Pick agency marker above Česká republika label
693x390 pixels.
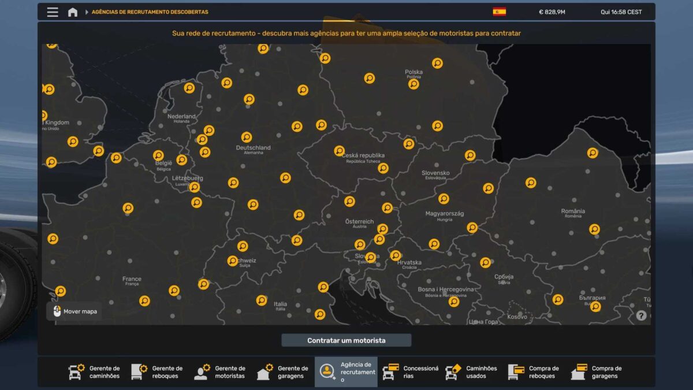(x=340, y=151)
